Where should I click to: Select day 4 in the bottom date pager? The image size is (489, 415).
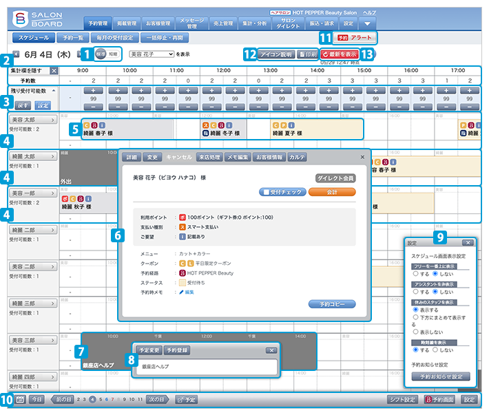pyautogui.click(x=92, y=399)
